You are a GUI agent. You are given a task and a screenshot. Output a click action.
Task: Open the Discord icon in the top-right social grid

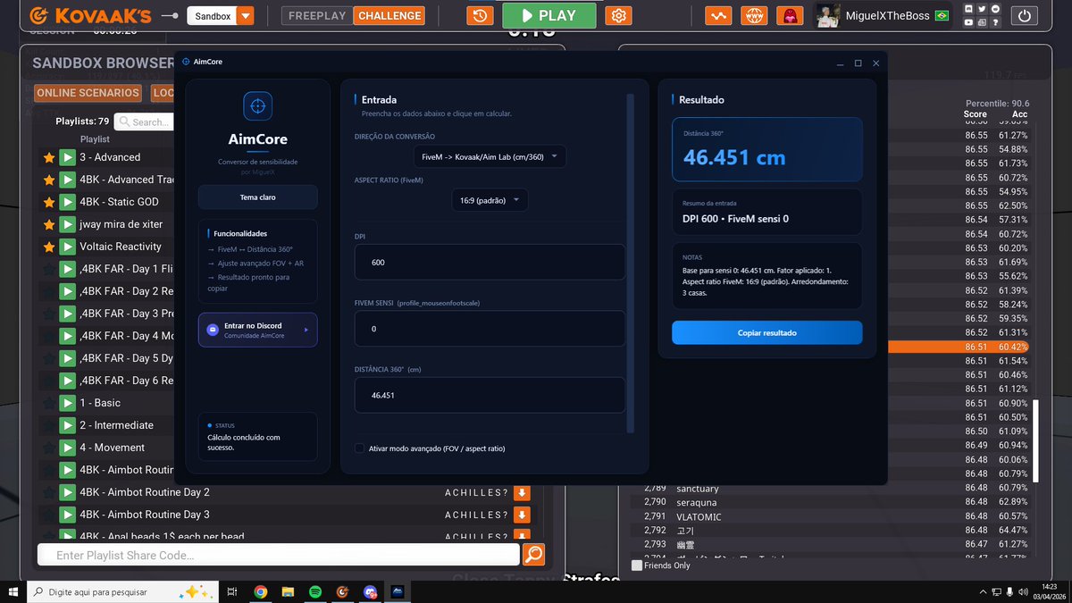970,9
